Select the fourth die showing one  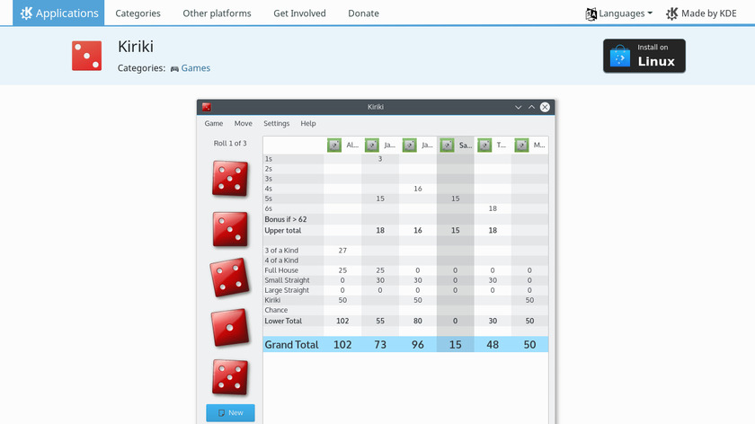coord(230,328)
